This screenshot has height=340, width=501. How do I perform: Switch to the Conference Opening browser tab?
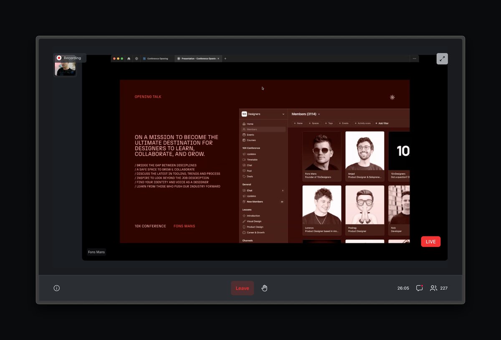coord(157,58)
